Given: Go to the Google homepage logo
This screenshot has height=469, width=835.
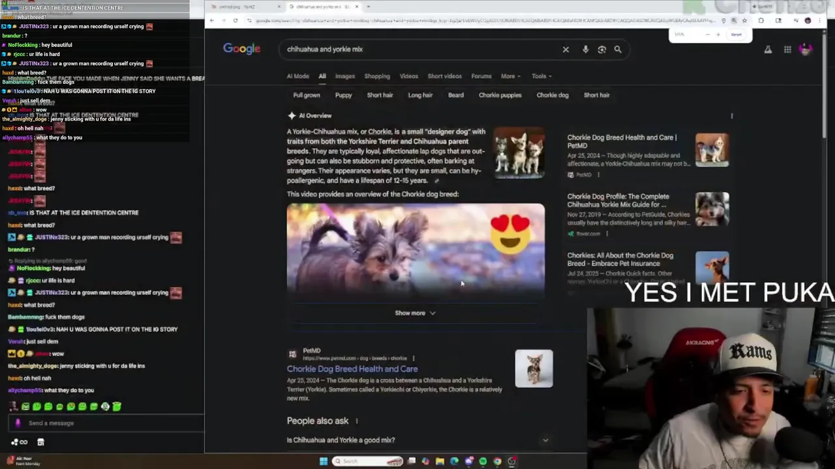Looking at the screenshot, I should pos(241,49).
